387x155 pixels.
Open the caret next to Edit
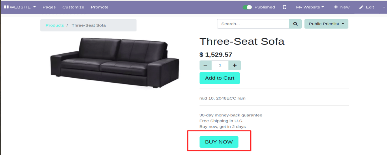coord(381,7)
